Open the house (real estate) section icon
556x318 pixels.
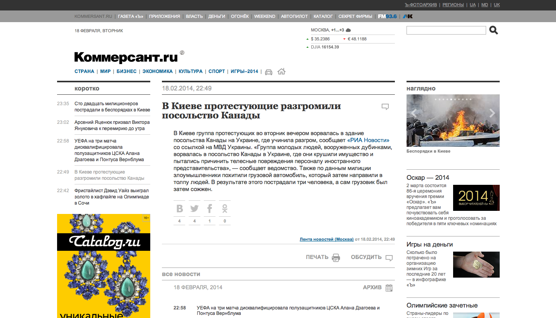tap(281, 71)
